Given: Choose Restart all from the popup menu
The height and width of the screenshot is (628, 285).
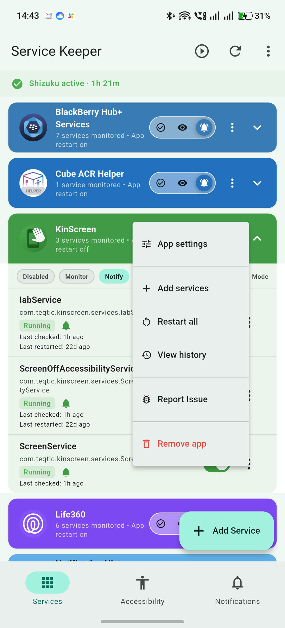Looking at the screenshot, I should click(191, 321).
